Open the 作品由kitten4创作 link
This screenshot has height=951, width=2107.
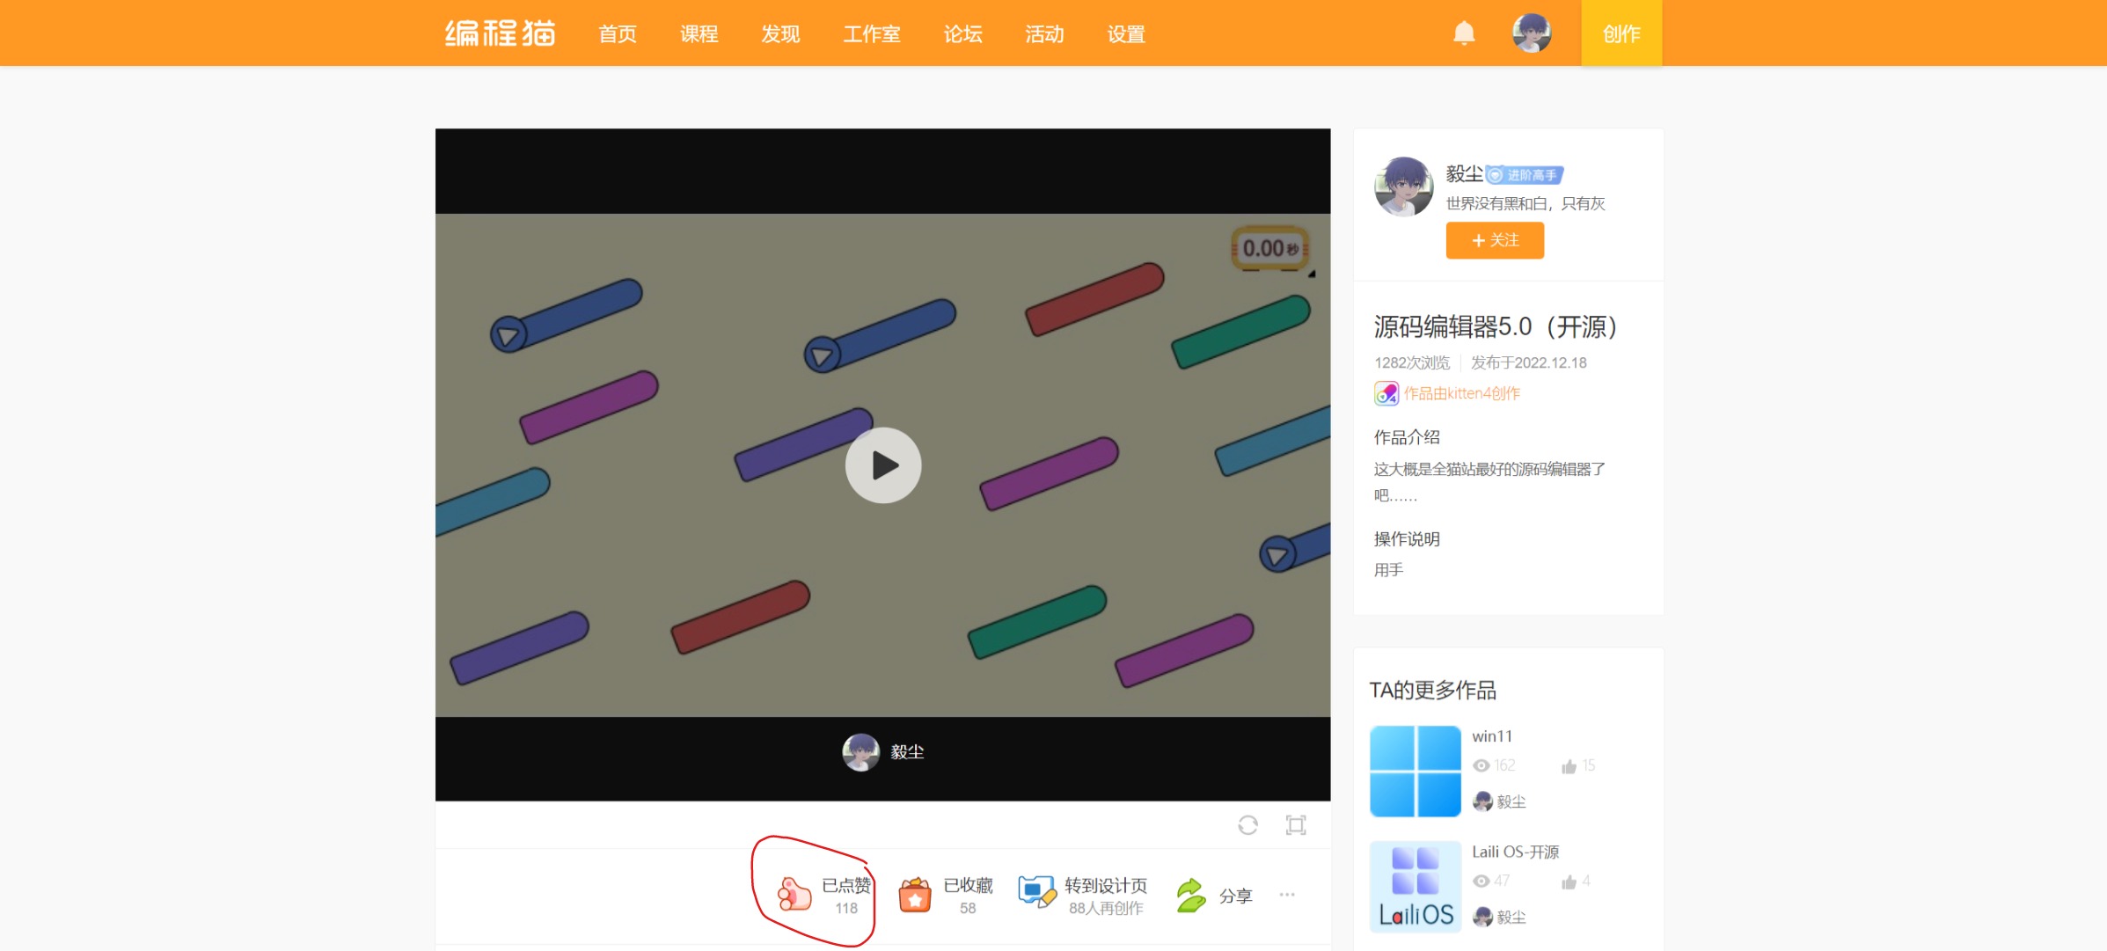(x=1461, y=393)
